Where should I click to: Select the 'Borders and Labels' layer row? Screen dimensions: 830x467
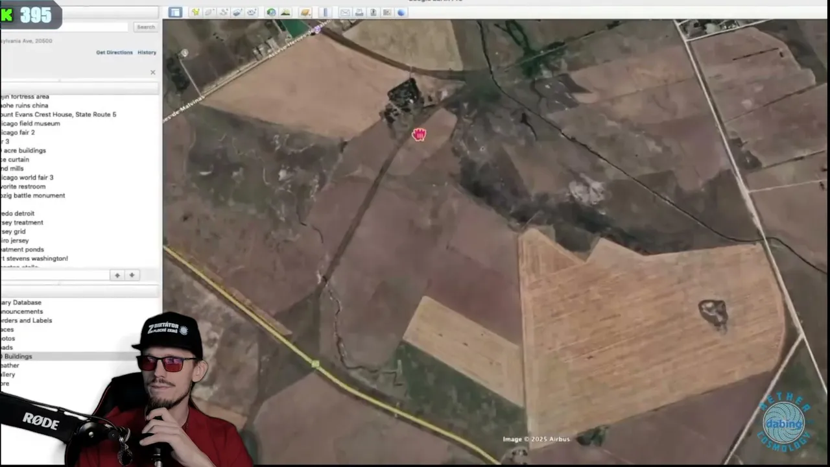coord(26,320)
